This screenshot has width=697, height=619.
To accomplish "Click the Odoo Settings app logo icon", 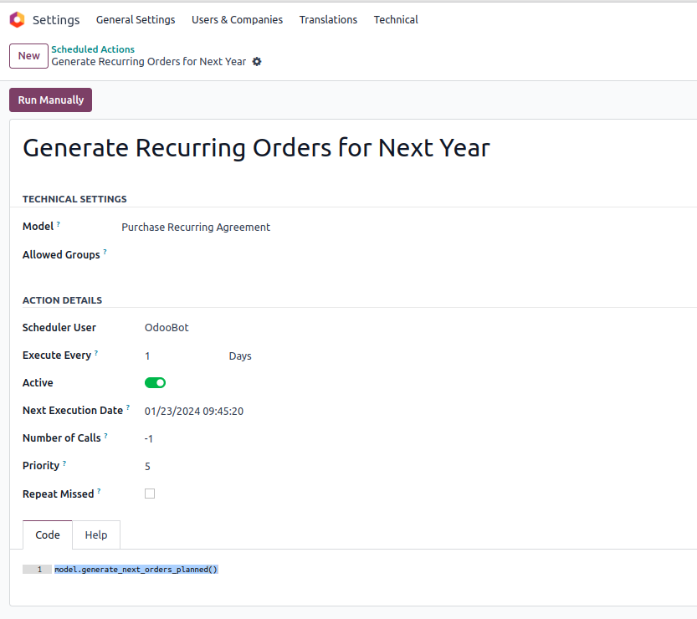I will [x=17, y=19].
